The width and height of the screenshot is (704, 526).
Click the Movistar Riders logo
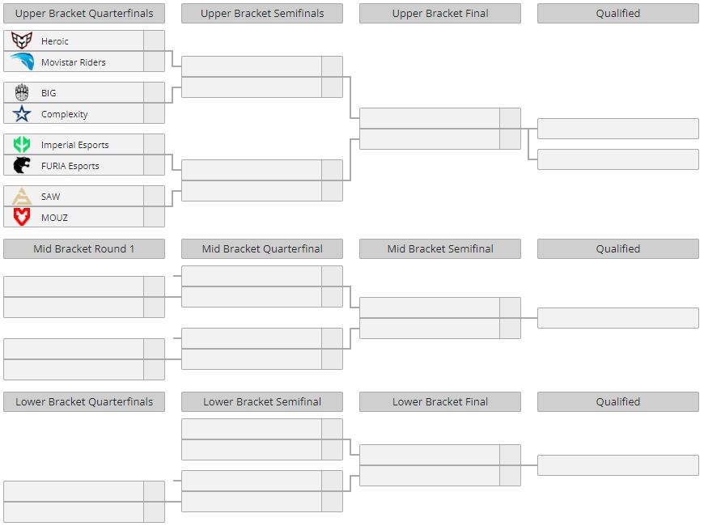22,62
